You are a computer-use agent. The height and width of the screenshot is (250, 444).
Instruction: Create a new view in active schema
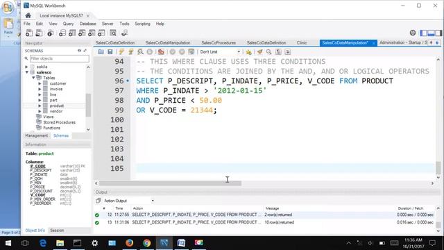[82, 33]
